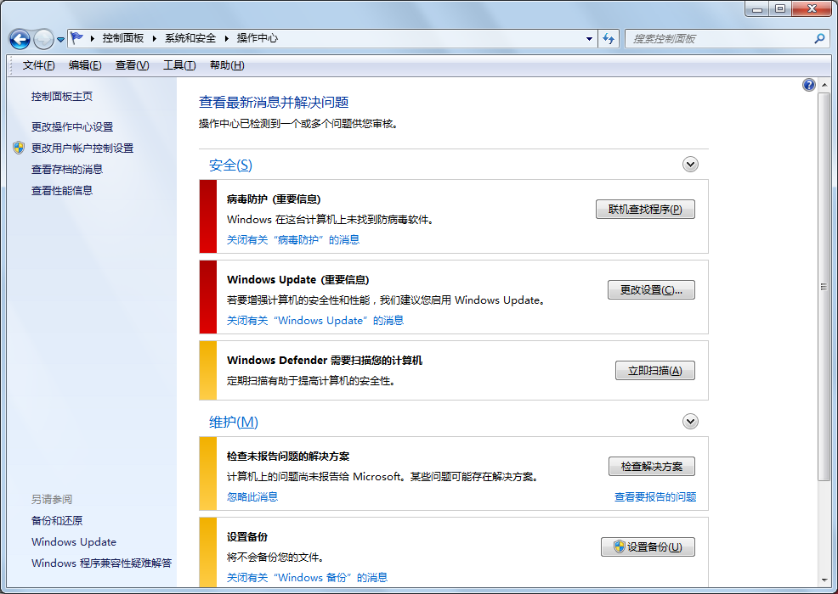838x594 pixels.
Task: Click the 更改设置(C)... button
Action: click(x=651, y=290)
